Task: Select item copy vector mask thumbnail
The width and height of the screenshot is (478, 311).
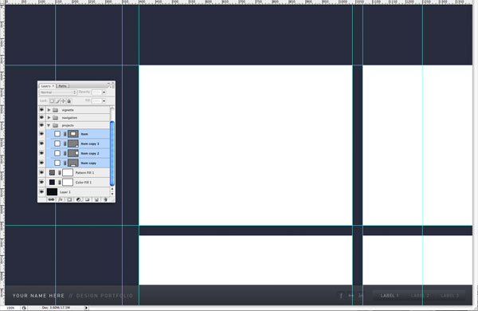Action: tap(73, 163)
